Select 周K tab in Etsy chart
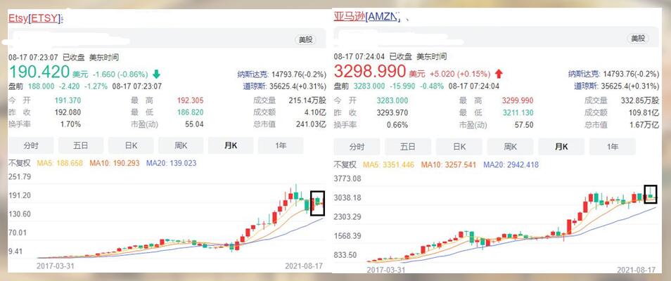671x281 pixels. point(181,145)
